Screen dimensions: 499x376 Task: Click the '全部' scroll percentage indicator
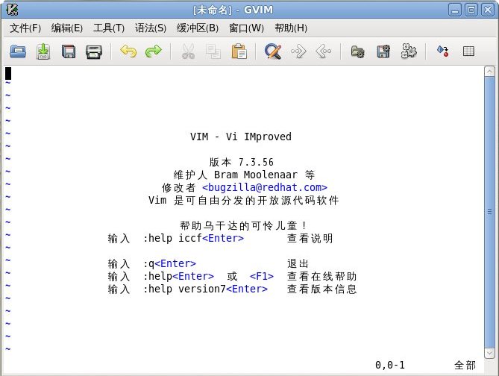click(465, 365)
